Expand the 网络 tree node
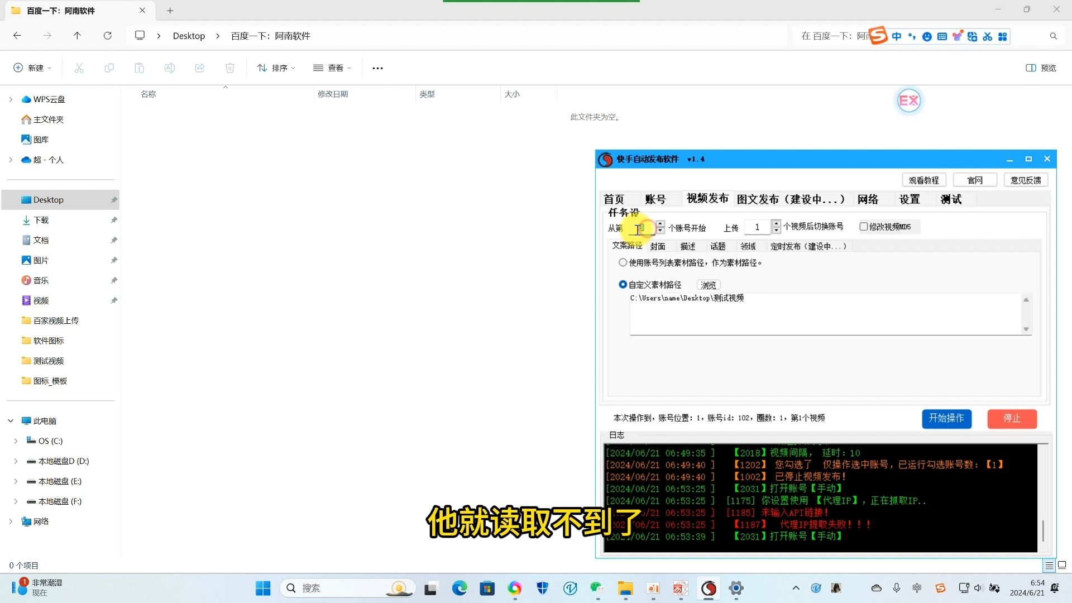 click(11, 521)
